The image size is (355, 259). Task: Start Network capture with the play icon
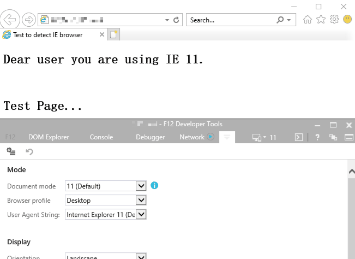[210, 137]
